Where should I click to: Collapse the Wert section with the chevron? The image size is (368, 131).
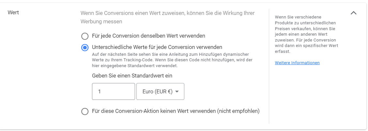point(353,13)
